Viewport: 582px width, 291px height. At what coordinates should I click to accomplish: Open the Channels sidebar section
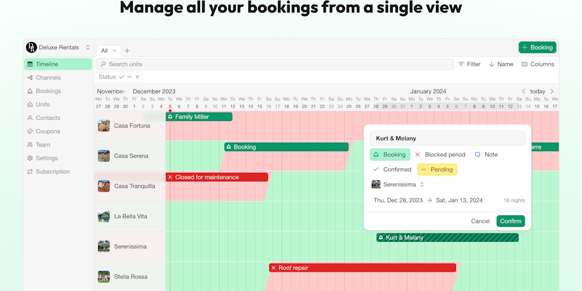[x=48, y=78]
